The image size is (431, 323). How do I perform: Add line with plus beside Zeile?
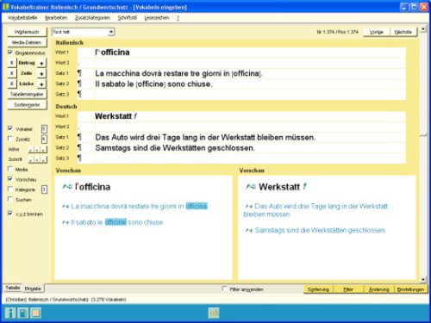(x=41, y=73)
